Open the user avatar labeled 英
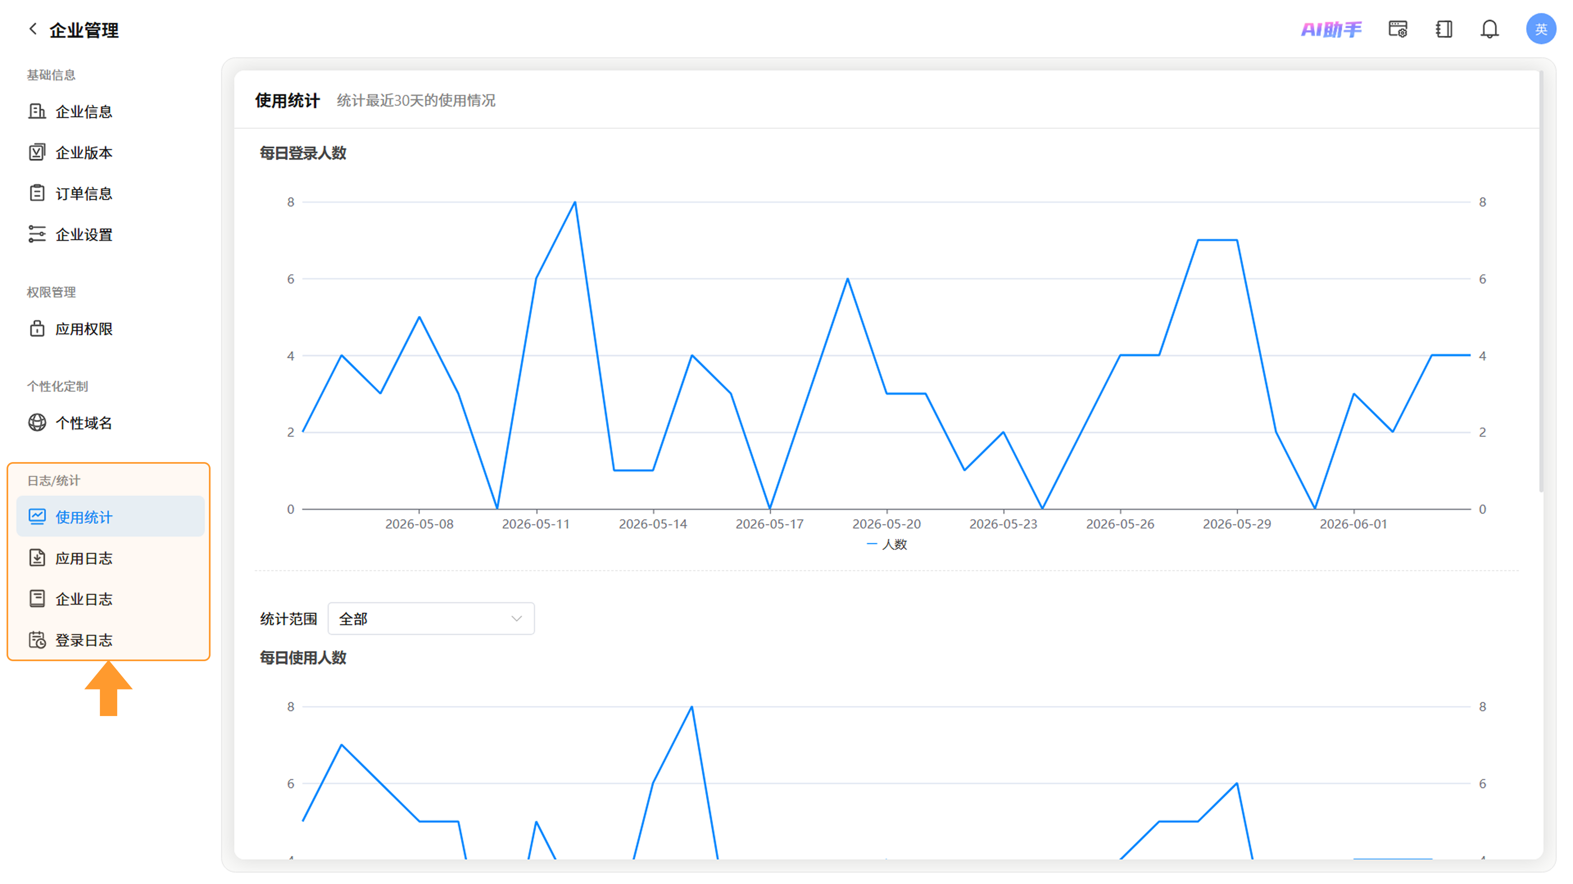The height and width of the screenshot is (884, 1573). tap(1541, 29)
